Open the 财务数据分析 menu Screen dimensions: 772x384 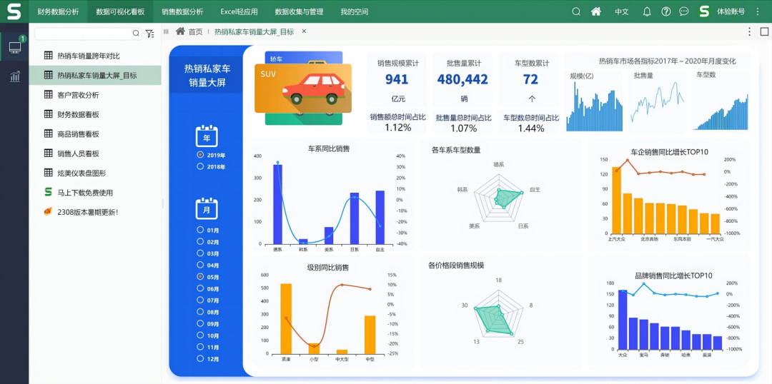[x=58, y=12]
